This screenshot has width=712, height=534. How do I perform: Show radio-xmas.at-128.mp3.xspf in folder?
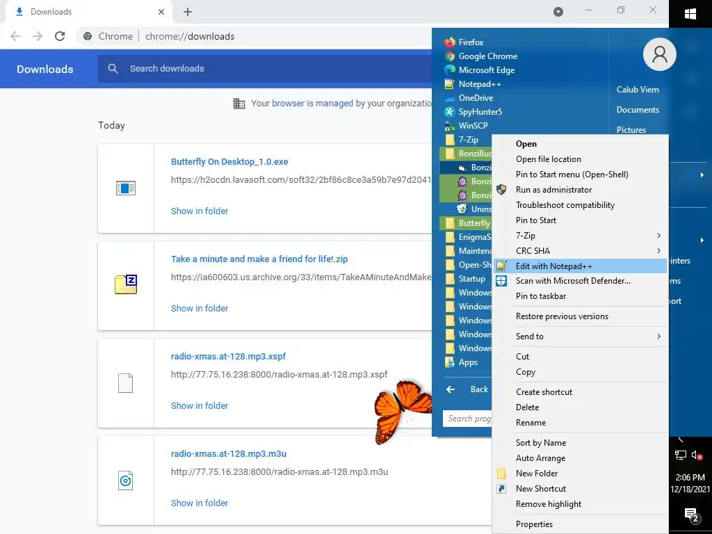click(x=200, y=405)
